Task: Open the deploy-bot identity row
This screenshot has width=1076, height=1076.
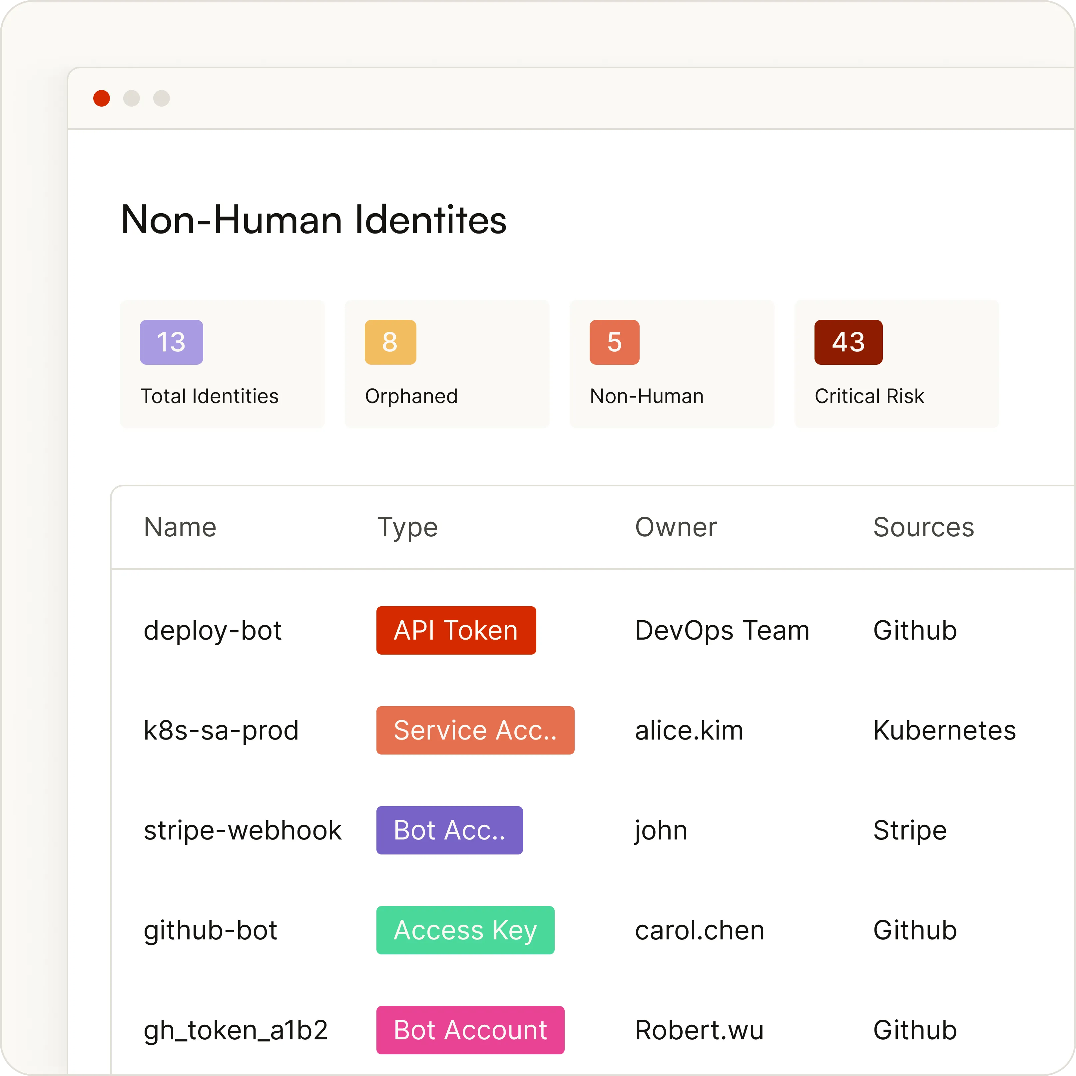Action: click(x=212, y=631)
